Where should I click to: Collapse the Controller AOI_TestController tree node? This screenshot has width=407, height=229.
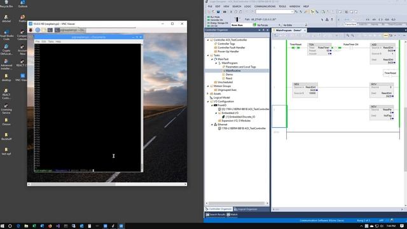(208, 40)
